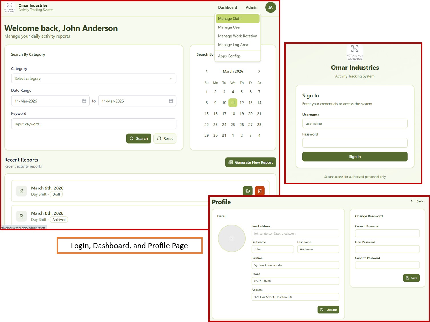The image size is (430, 322).
Task: Open Apps Configs from the menu
Action: click(229, 56)
